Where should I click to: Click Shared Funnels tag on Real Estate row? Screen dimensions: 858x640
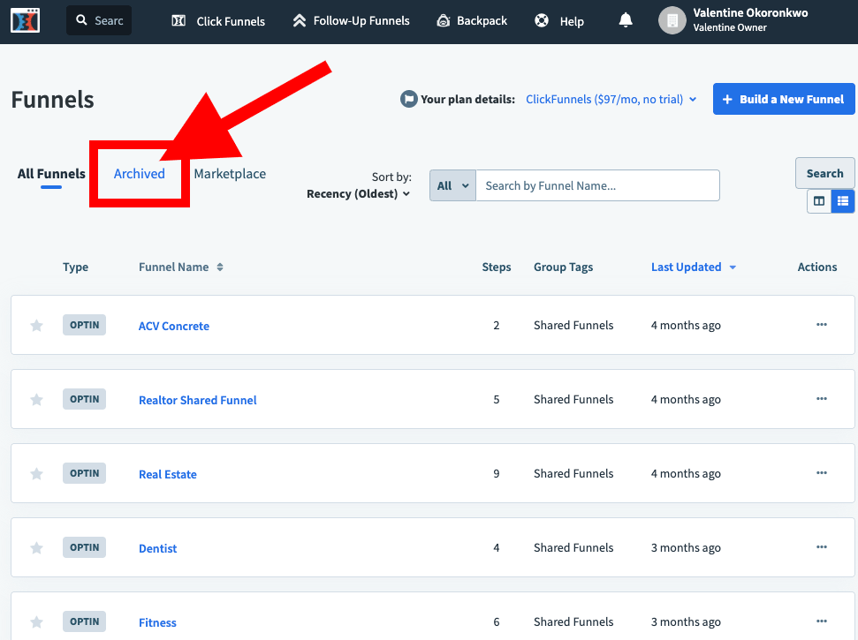[573, 473]
